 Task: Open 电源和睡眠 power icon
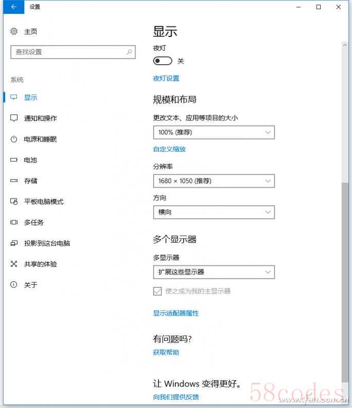coord(14,139)
